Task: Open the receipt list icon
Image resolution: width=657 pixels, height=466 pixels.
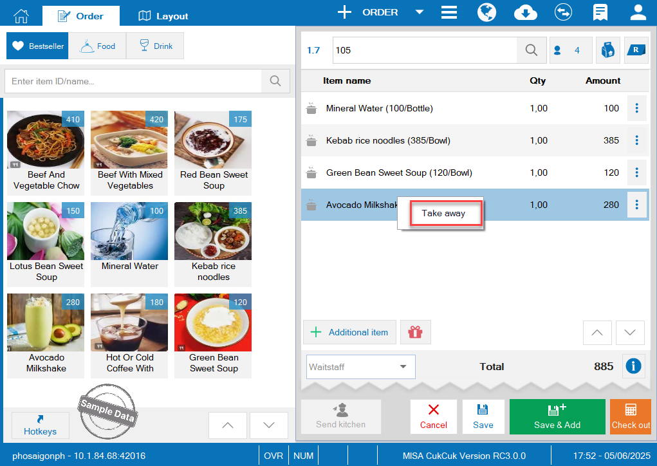Action: (600, 12)
